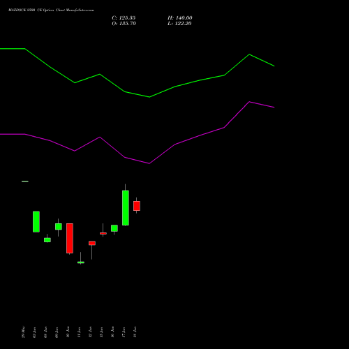Click the red candle for 12 Jun
This screenshot has width=349, height=349.
(92, 243)
